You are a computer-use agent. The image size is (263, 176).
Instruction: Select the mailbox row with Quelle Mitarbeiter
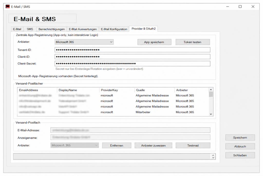pyautogui.click(x=113, y=112)
